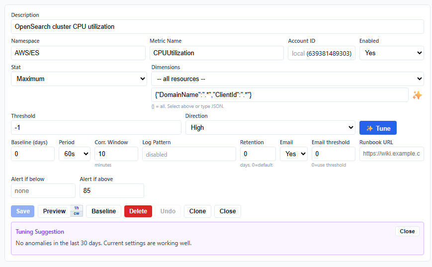This screenshot has width=432, height=267.
Task: Click the Preview button
Action: [54, 211]
